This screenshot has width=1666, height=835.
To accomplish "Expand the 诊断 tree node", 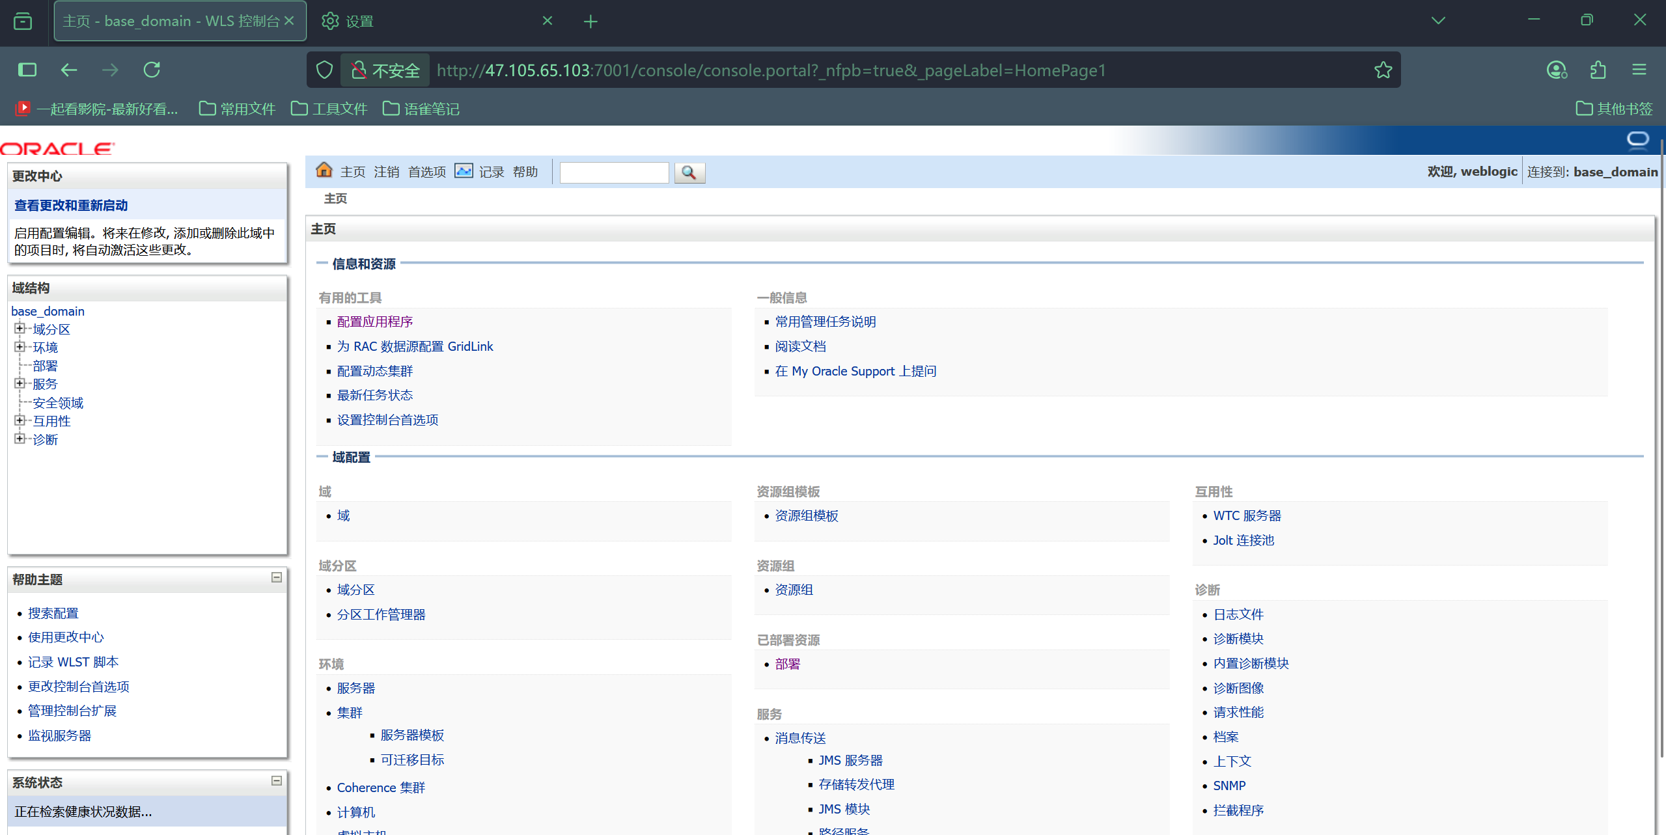I will [20, 438].
